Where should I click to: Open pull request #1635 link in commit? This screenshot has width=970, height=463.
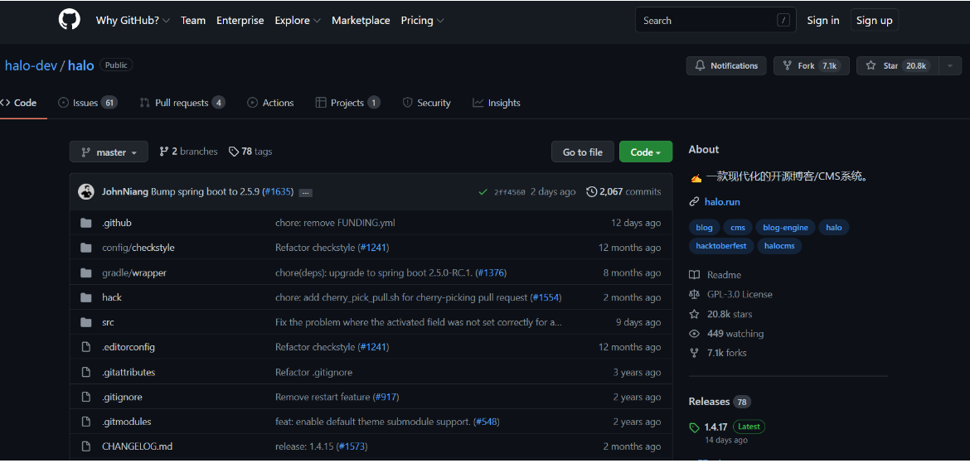(278, 192)
